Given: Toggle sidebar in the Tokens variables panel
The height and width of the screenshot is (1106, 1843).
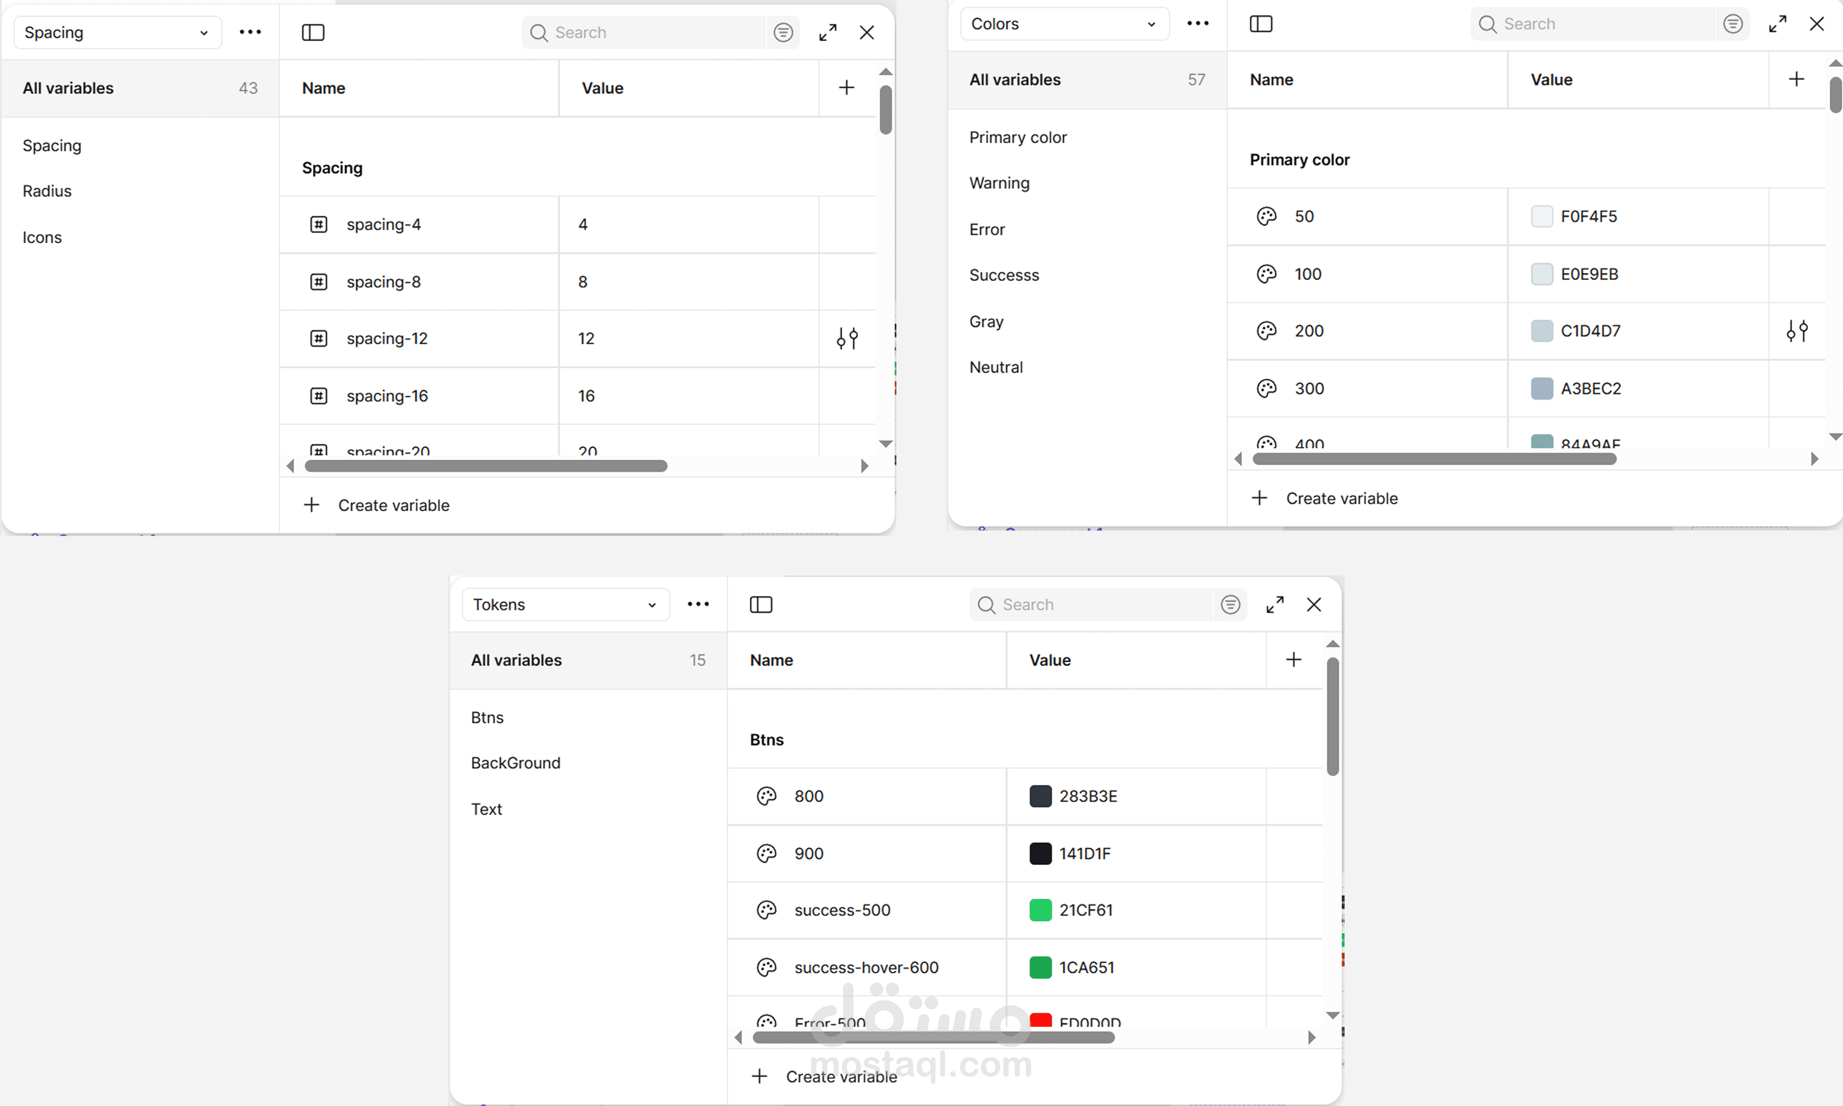Looking at the screenshot, I should point(761,605).
